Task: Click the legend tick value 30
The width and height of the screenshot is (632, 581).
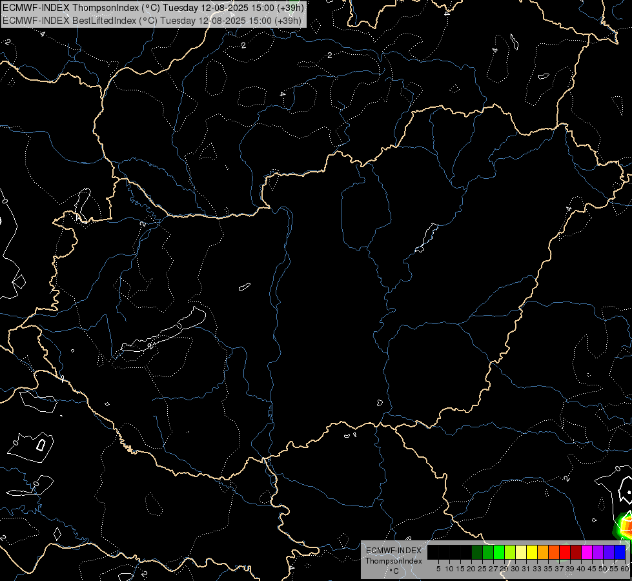Action: pyautogui.click(x=515, y=569)
